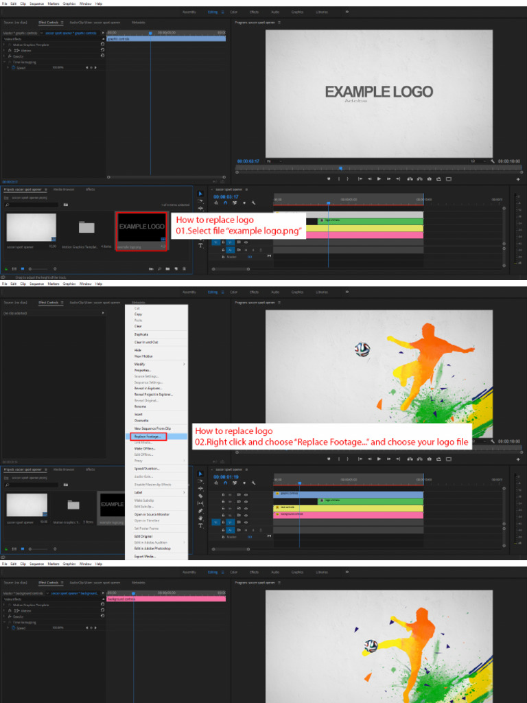This screenshot has height=703, width=527.
Task: Reset the Motion effect for the graphic controls clip
Action: pos(102,50)
